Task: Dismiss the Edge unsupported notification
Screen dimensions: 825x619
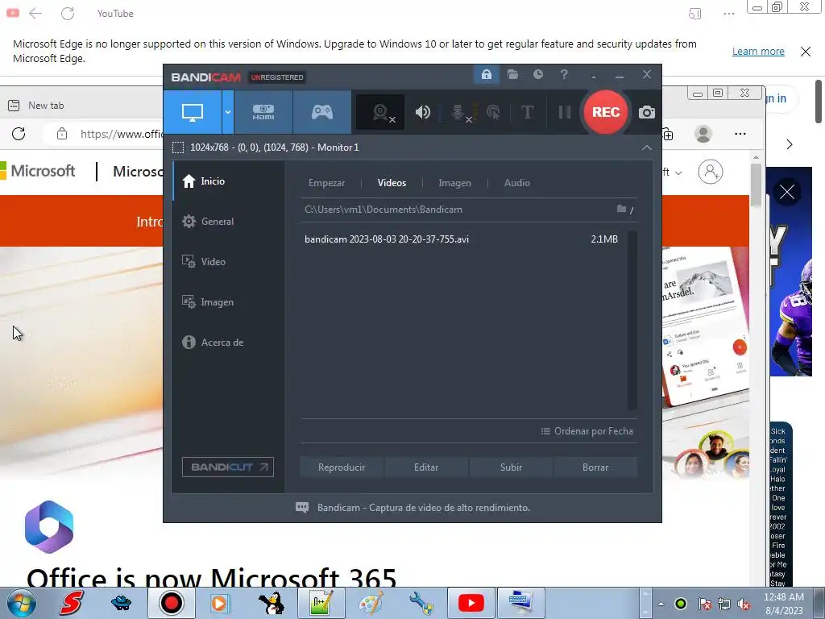Action: tap(806, 51)
